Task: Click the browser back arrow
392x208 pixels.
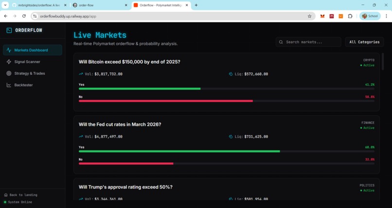Action: (x=6, y=16)
